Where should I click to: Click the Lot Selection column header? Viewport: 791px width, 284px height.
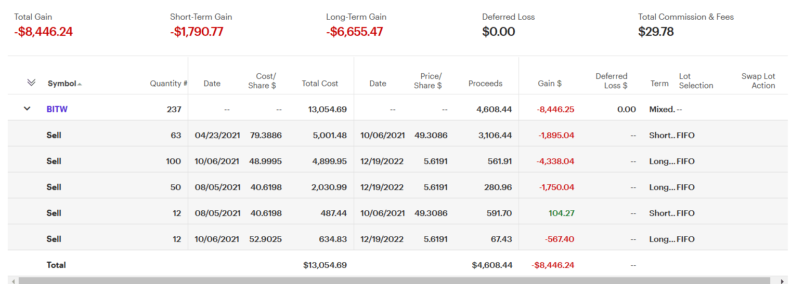[x=696, y=80]
